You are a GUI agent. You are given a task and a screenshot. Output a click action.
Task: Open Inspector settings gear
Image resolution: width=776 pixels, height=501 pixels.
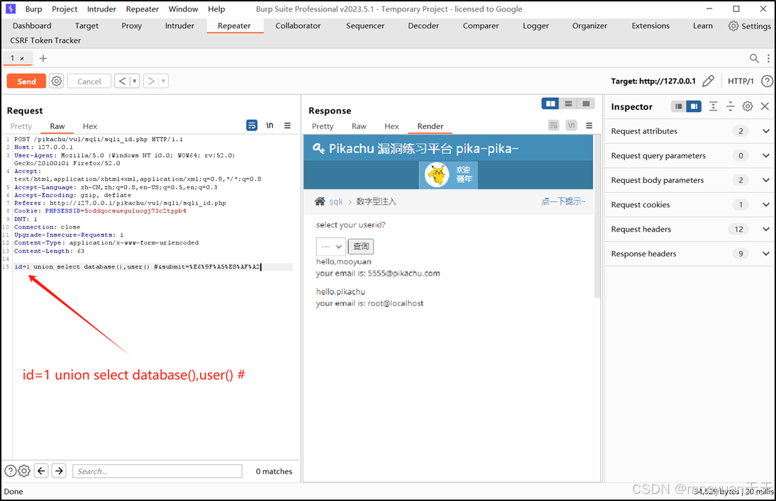pos(748,106)
